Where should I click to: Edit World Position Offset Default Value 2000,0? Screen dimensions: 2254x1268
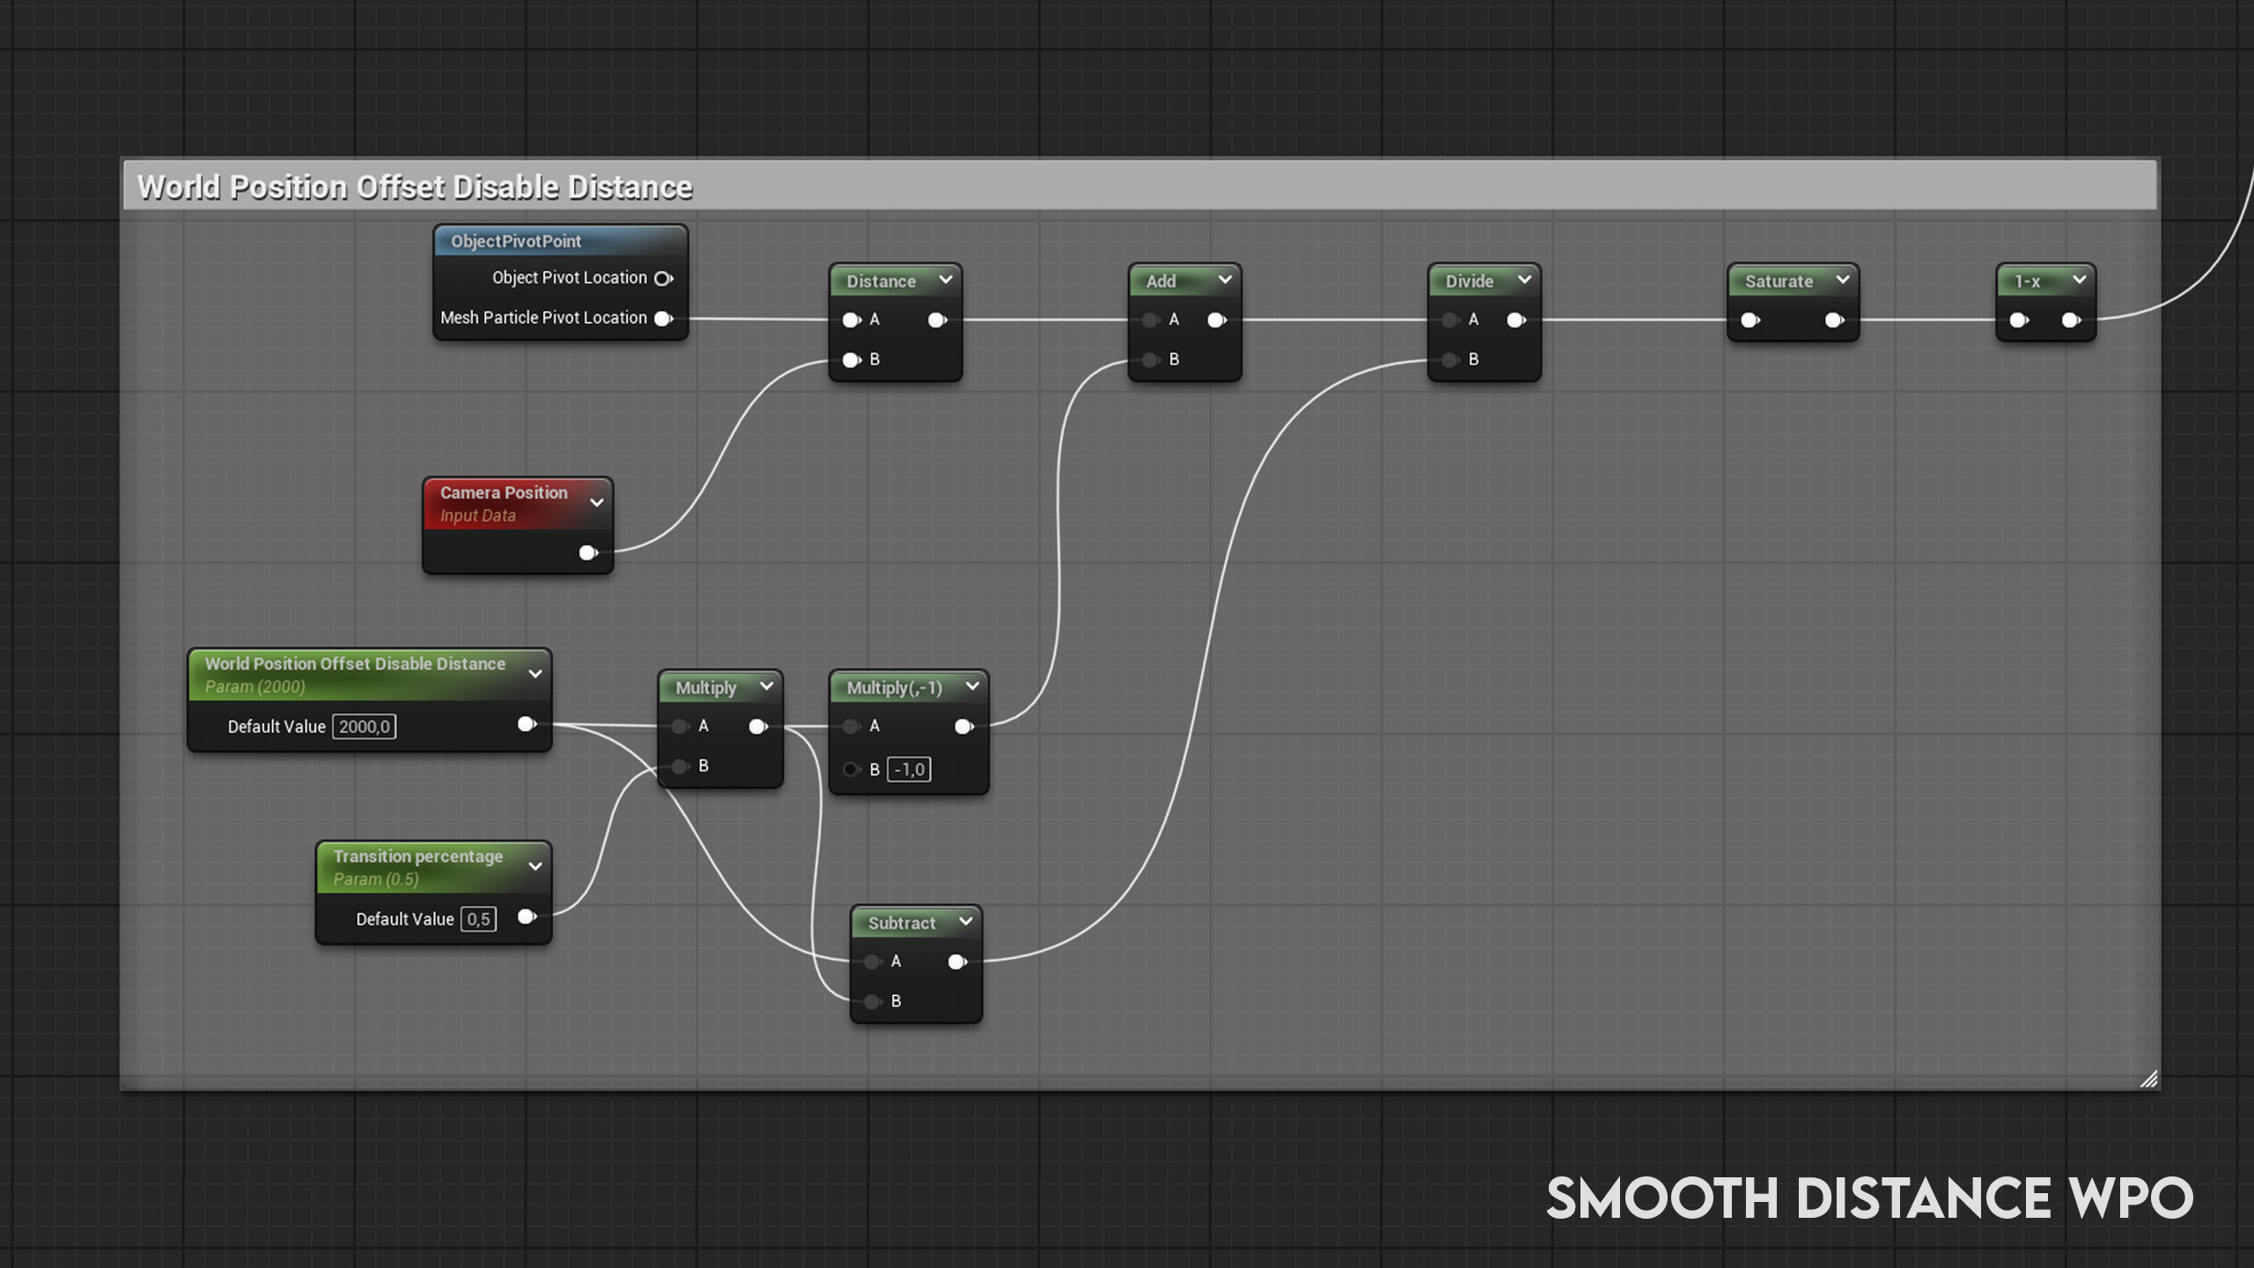pos(364,726)
